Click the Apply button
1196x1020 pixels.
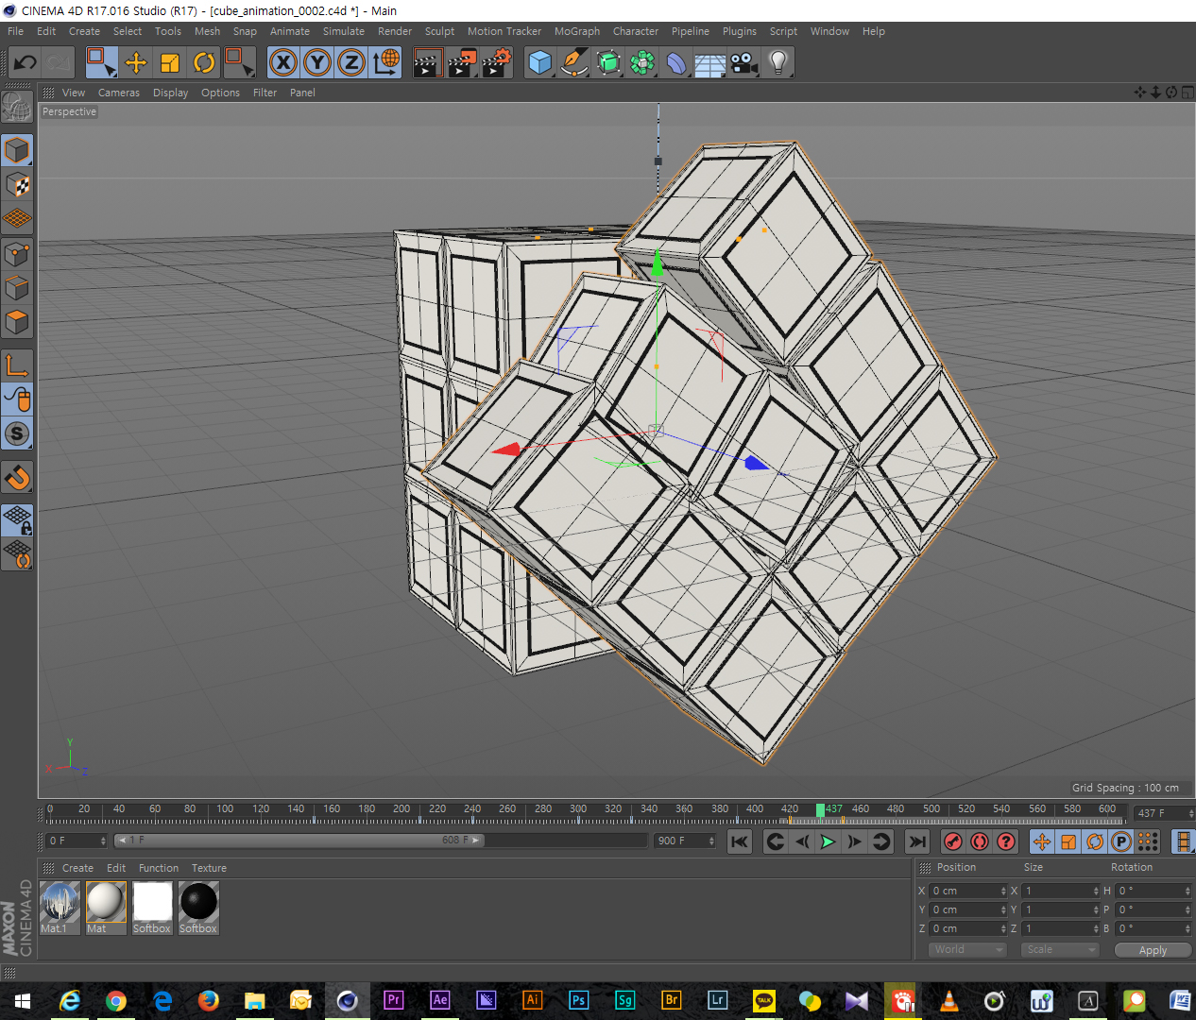point(1153,950)
